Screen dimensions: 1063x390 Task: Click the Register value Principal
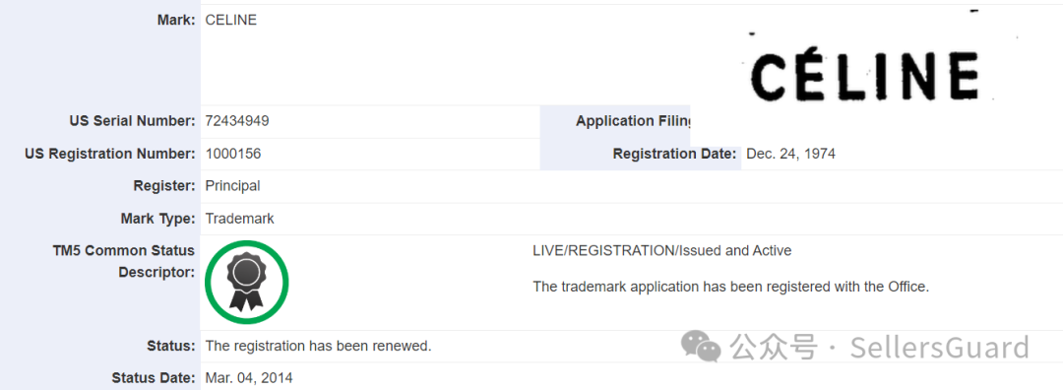(x=232, y=186)
